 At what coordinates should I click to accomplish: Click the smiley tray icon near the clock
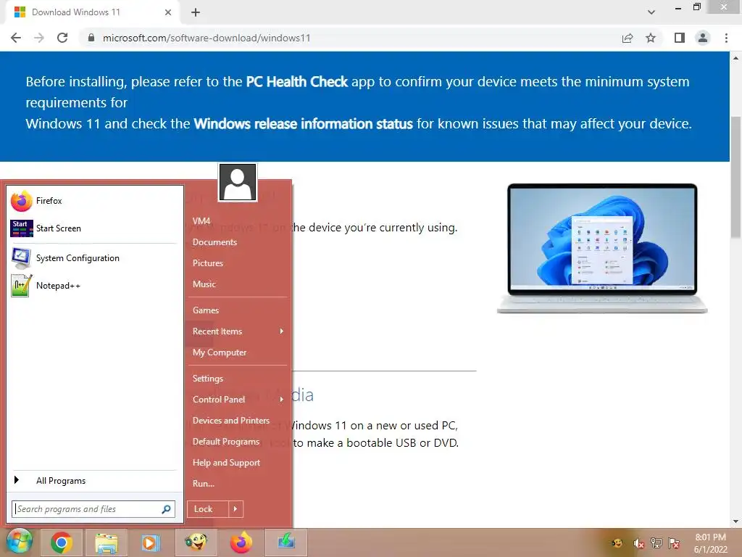point(617,543)
